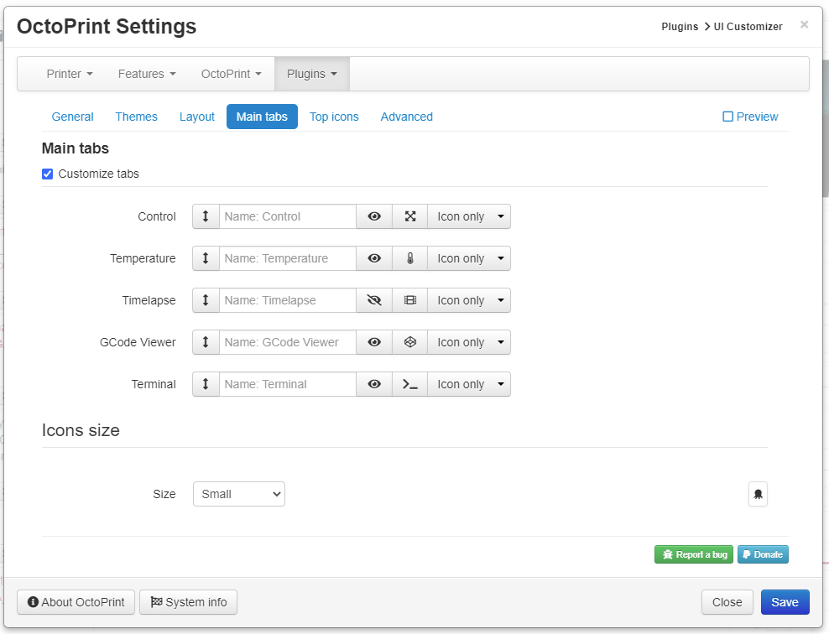Open the Icon only dropdown for Terminal
829x634 pixels.
click(x=469, y=384)
